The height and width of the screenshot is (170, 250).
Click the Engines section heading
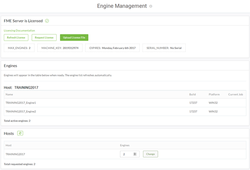[x=10, y=66]
